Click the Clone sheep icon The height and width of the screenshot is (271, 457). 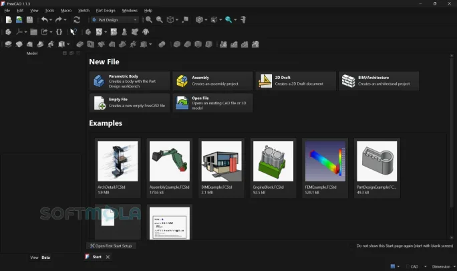[x=146, y=32]
